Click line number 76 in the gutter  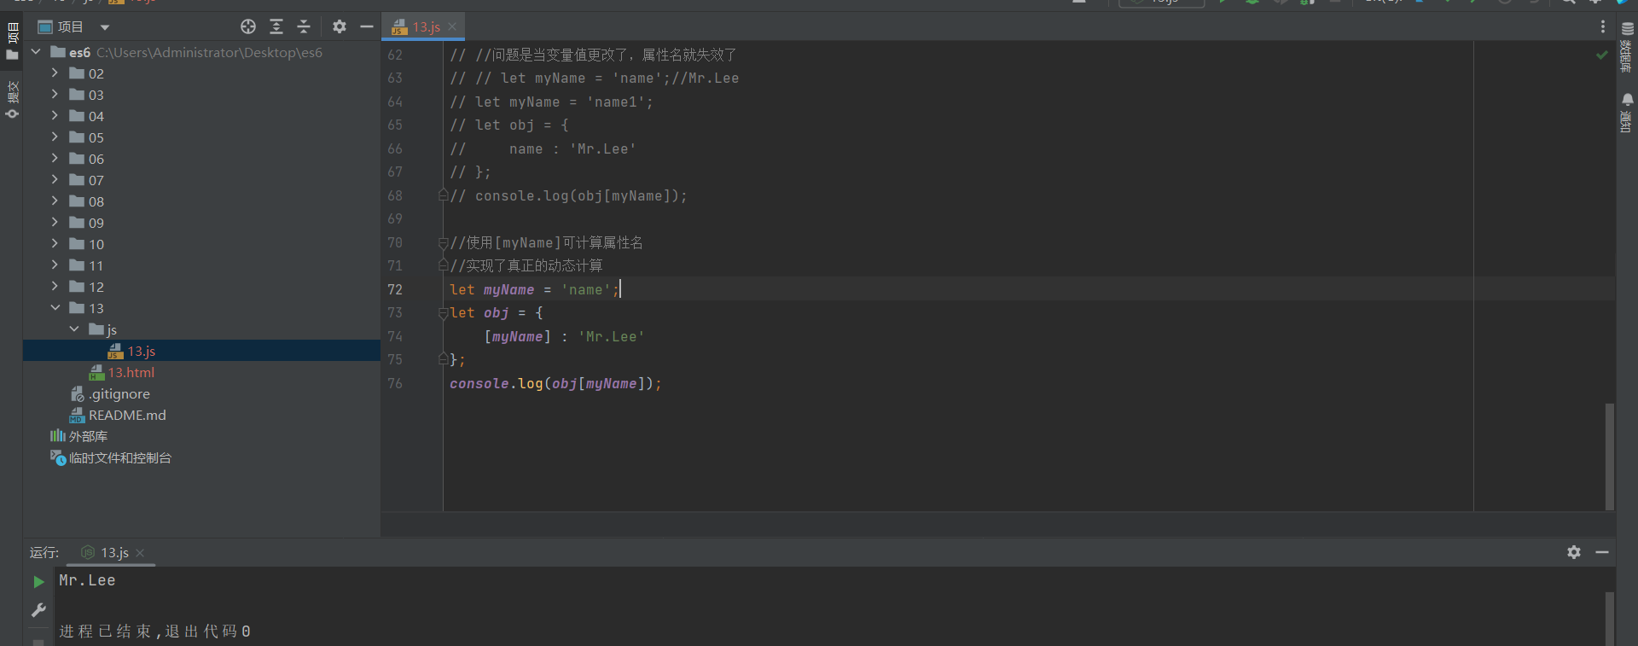pos(395,383)
